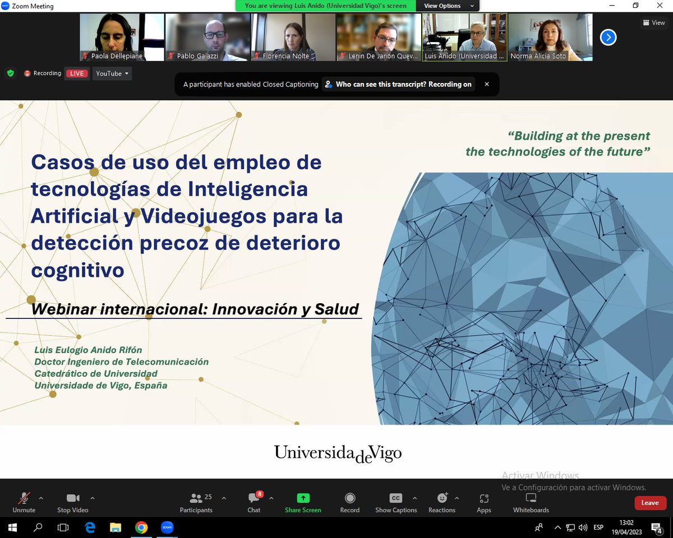Expand options arrow beside Chat
This screenshot has height=538, width=673.
coord(271,498)
